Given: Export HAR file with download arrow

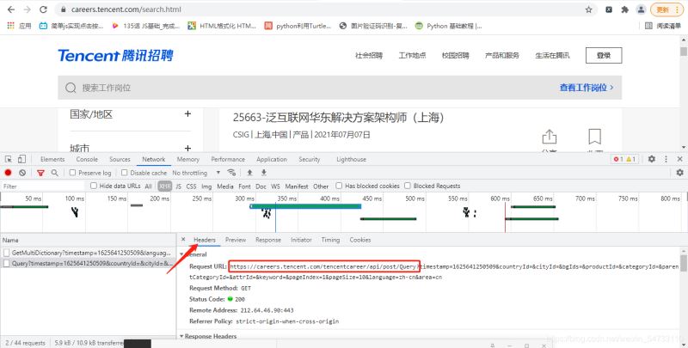Looking at the screenshot, I should (264, 172).
